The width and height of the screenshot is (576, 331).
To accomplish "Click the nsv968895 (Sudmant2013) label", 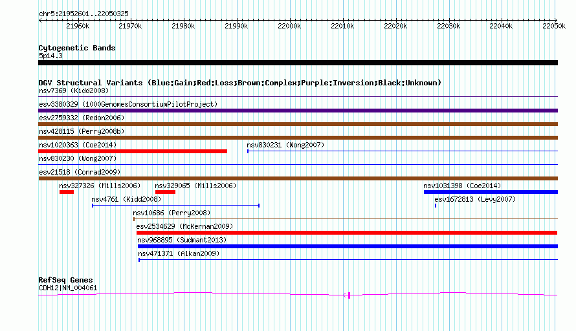I will [x=182, y=240].
